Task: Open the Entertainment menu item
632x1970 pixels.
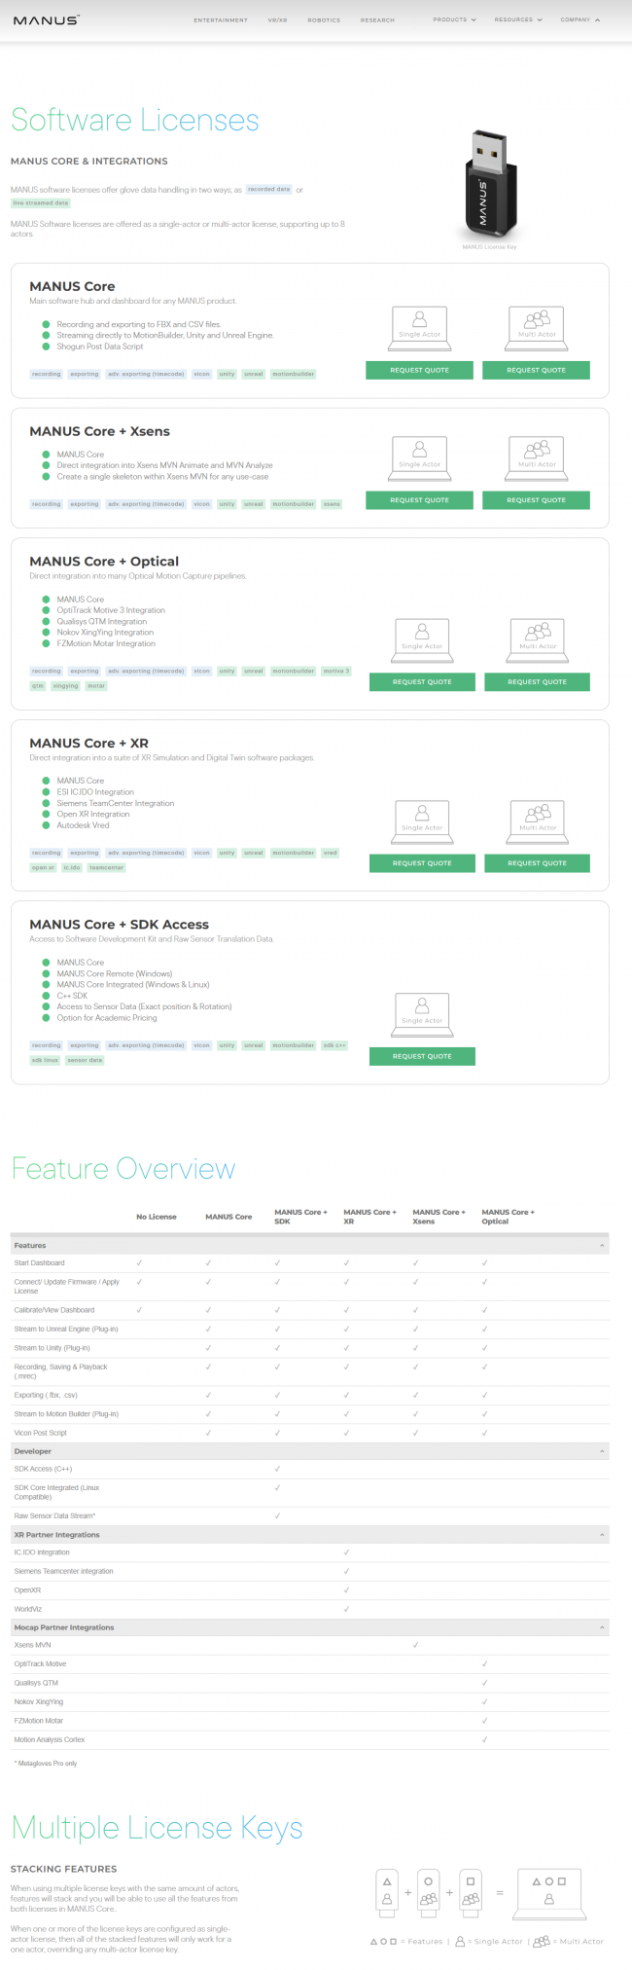Action: 221,19
